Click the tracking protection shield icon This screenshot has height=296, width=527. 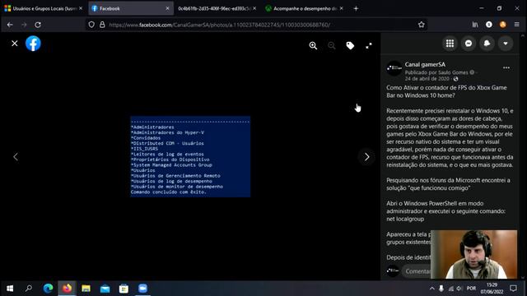pos(91,25)
